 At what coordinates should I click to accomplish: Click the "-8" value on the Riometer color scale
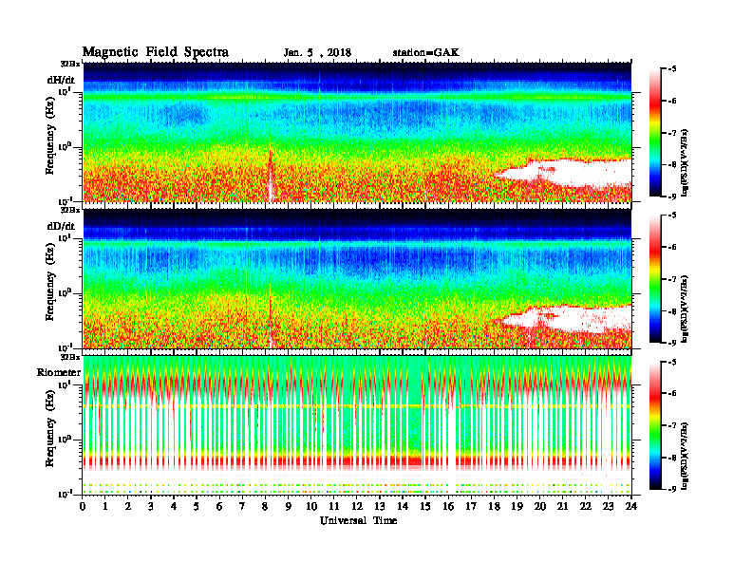click(x=671, y=458)
